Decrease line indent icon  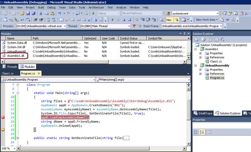(x=36, y=20)
